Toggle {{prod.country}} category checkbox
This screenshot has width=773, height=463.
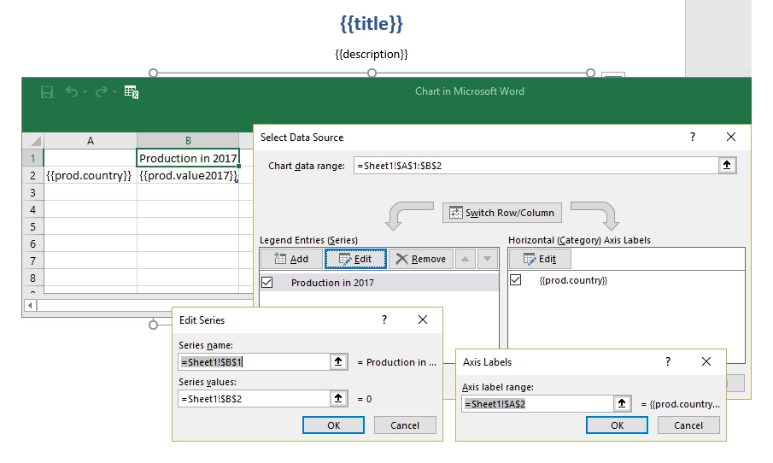tap(516, 280)
